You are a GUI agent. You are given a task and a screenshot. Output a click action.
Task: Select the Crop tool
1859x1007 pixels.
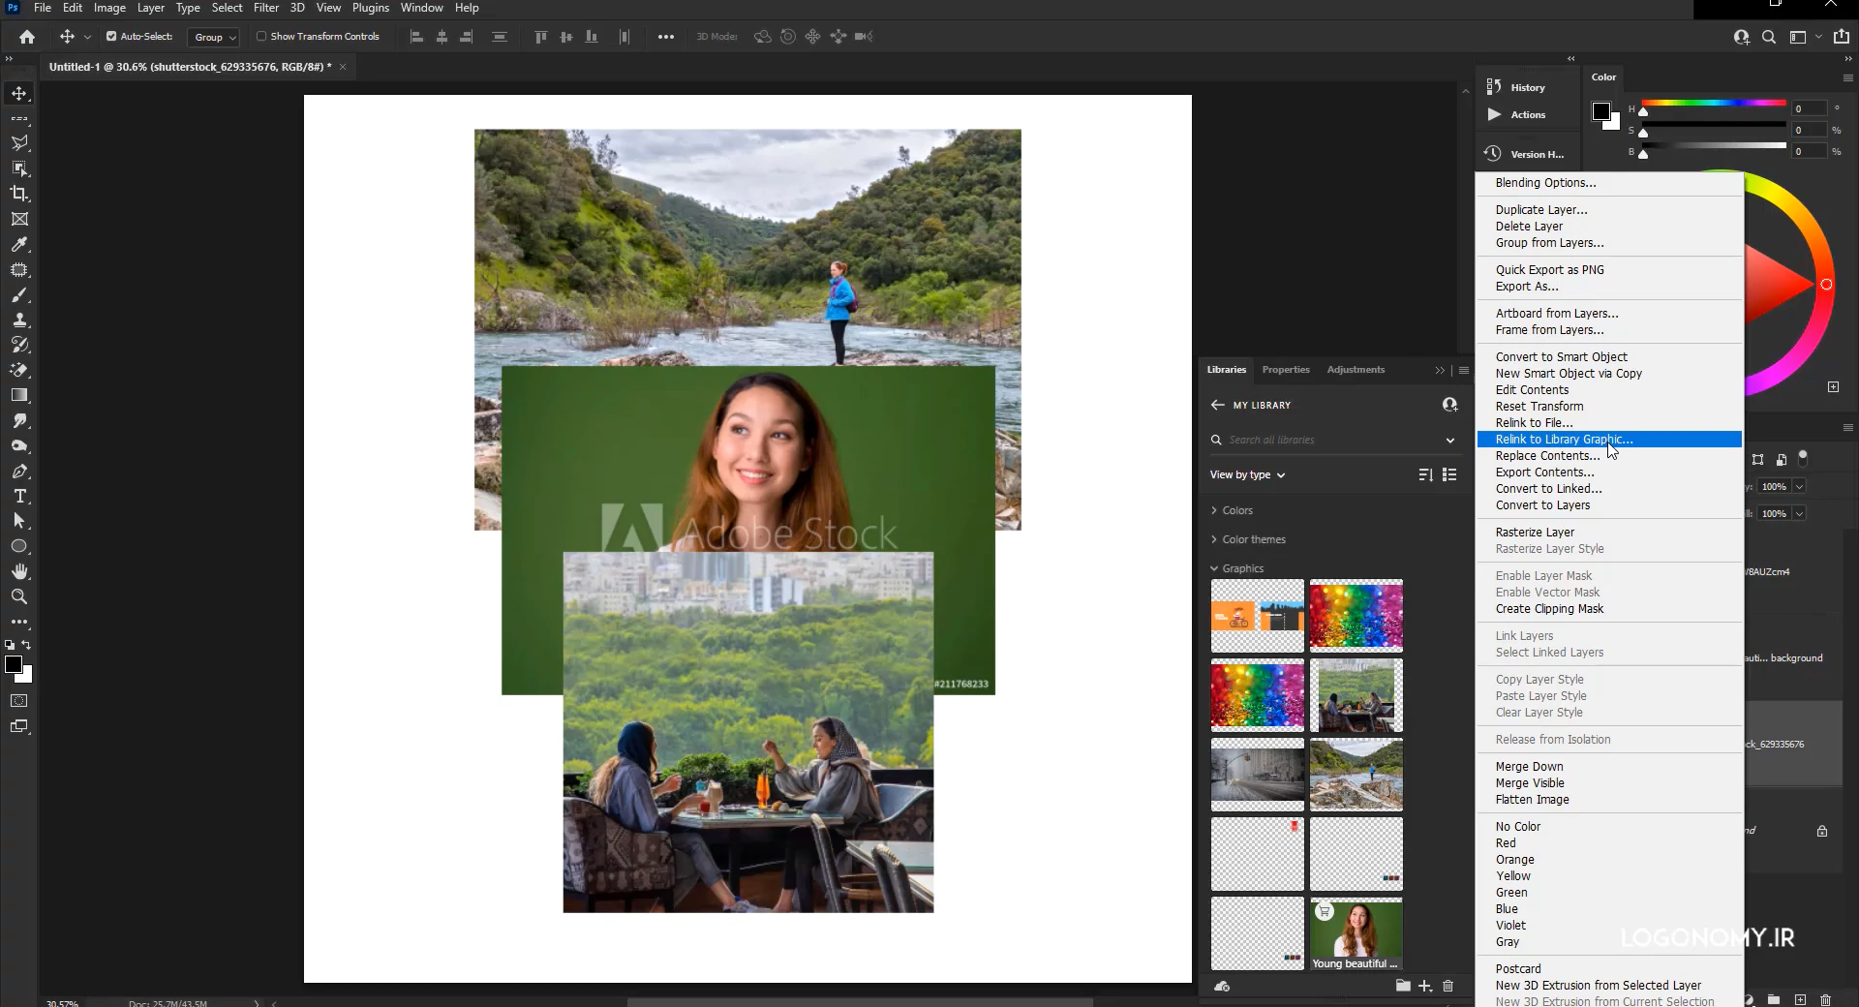coord(19,194)
